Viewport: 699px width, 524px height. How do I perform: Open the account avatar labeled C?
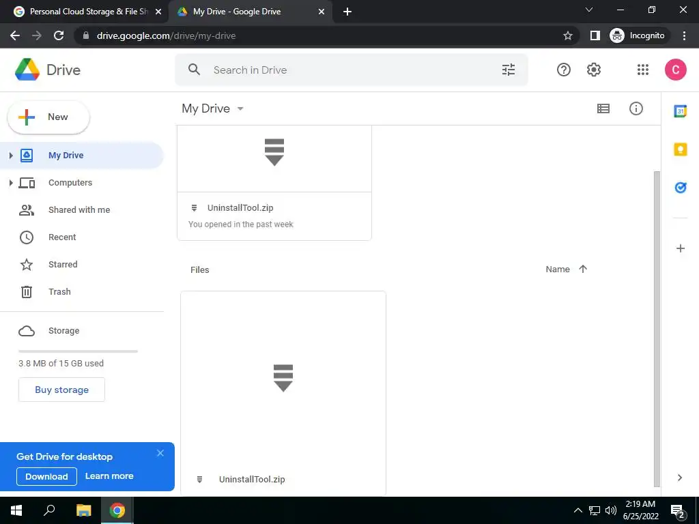675,70
